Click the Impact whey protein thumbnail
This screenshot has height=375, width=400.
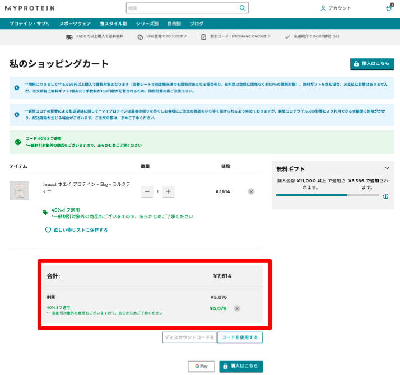[20, 190]
